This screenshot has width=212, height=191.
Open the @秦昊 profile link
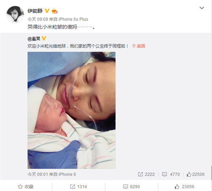coord(34,39)
